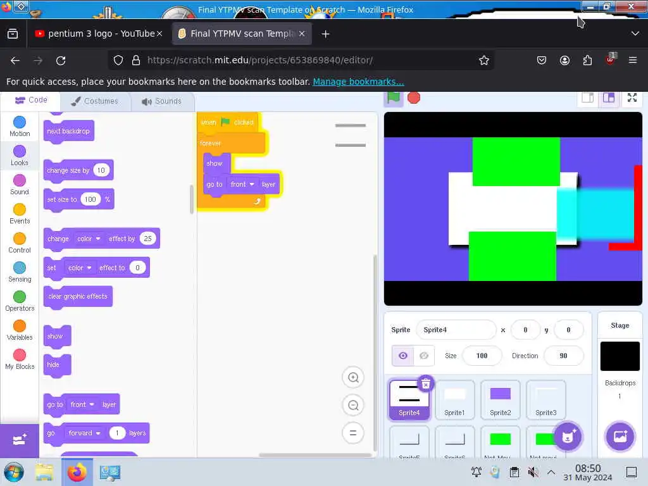Open the Firefox extensions icon
The height and width of the screenshot is (486, 648).
587,61
